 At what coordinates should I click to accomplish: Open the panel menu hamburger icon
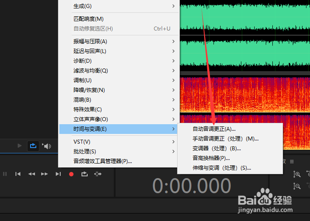[x=292, y=162]
